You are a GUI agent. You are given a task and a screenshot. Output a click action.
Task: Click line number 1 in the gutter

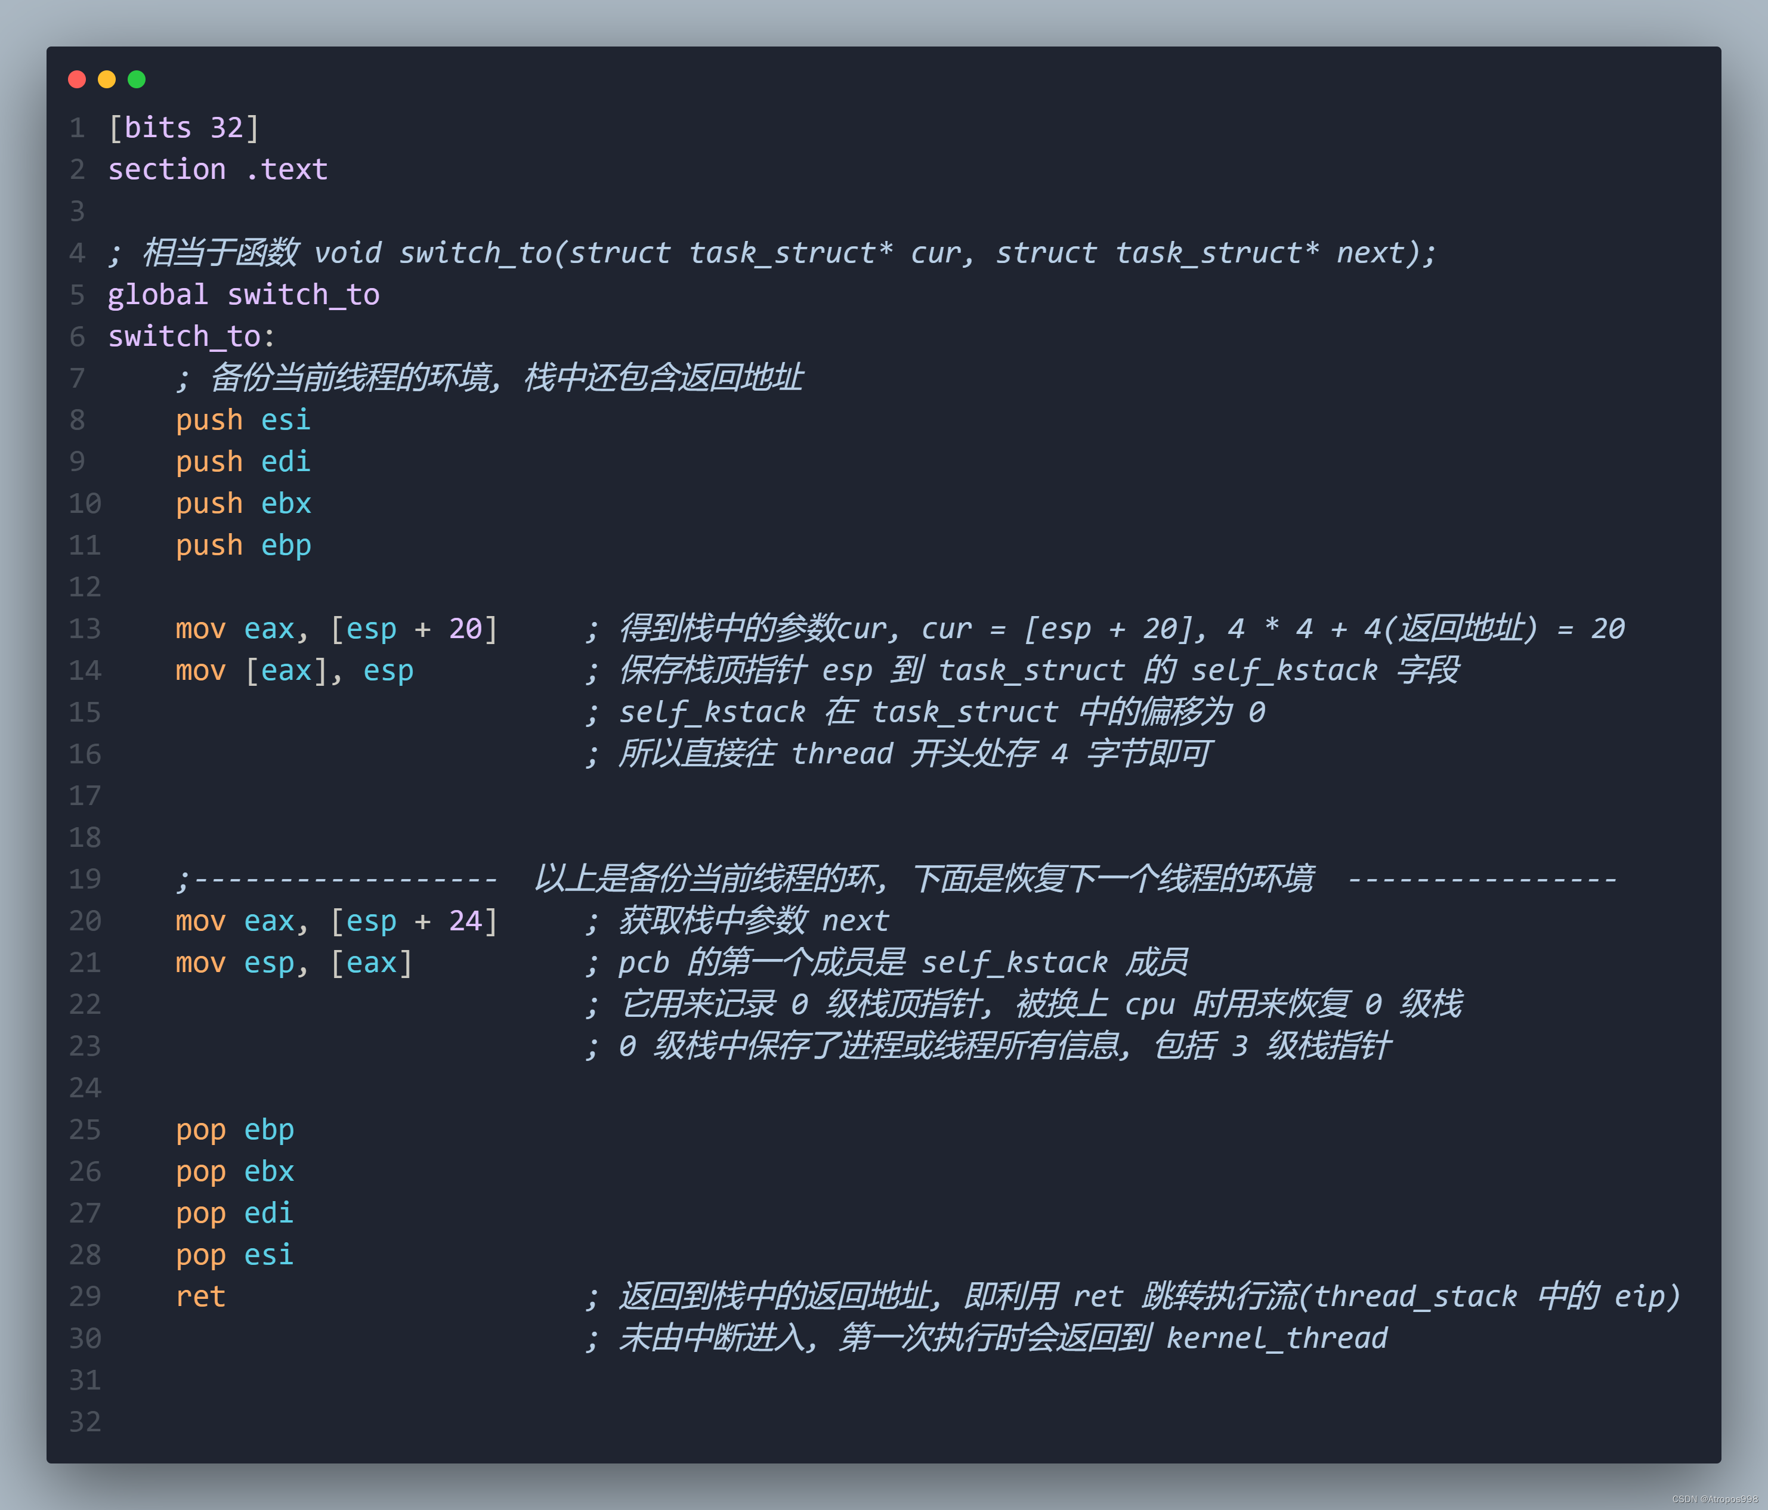click(x=78, y=128)
